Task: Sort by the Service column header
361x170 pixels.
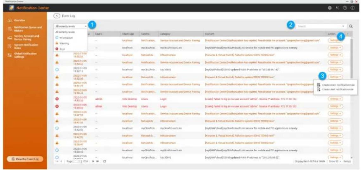Action: click(x=149, y=34)
